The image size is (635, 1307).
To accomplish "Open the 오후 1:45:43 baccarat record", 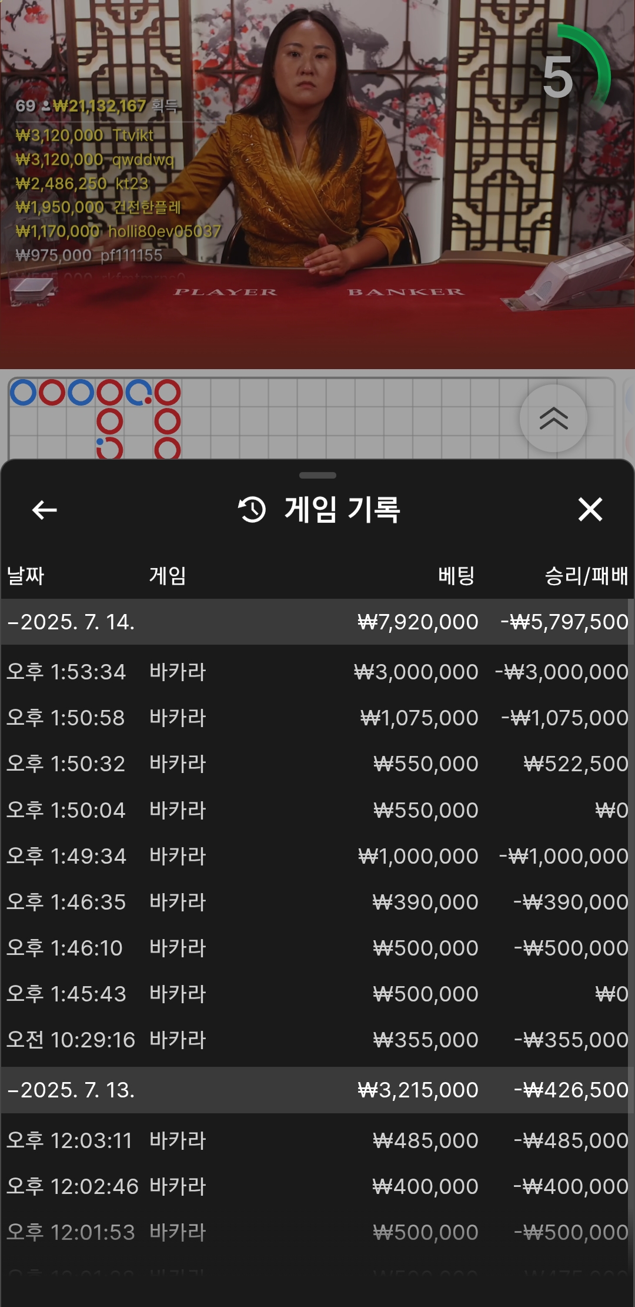I will click(317, 994).
